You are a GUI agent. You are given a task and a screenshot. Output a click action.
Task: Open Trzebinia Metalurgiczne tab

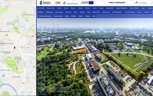click(x=45, y=16)
